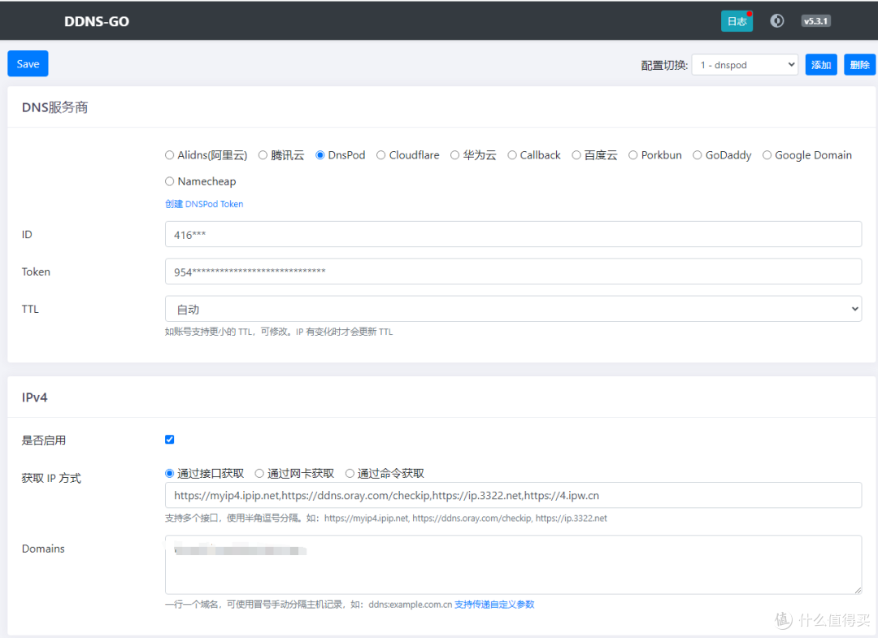Click the Domains textarea
878x638 pixels.
[513, 565]
